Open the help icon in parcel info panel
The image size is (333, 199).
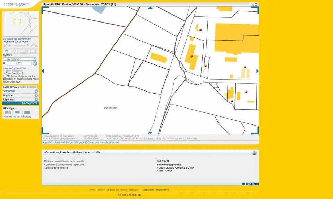(x=254, y=153)
